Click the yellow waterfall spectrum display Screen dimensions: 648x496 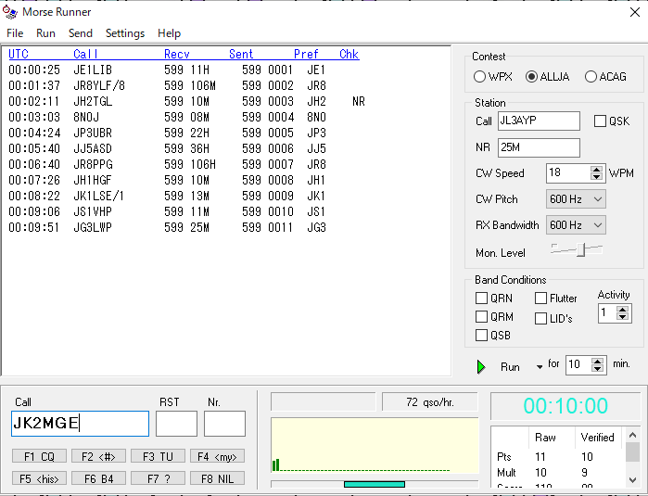[x=375, y=446]
